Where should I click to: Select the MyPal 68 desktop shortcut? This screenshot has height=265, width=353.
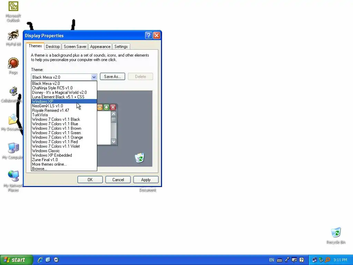pos(13,38)
